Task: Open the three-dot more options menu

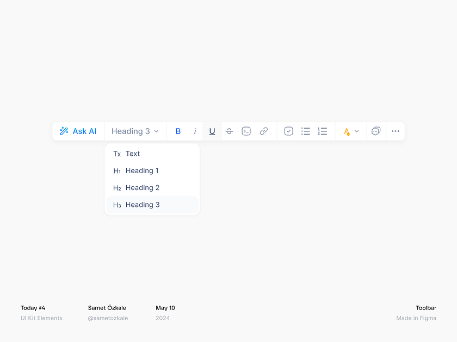Action: pos(396,131)
